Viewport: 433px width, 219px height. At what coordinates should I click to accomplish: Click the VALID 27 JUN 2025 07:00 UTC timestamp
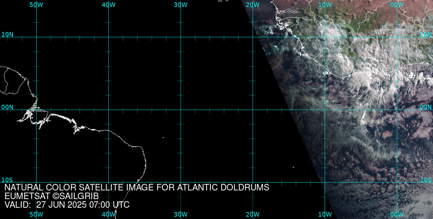click(67, 205)
